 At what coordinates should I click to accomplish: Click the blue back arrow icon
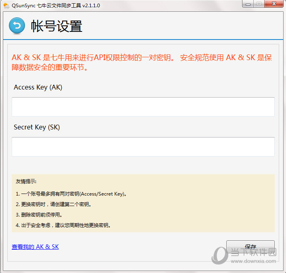(x=17, y=25)
